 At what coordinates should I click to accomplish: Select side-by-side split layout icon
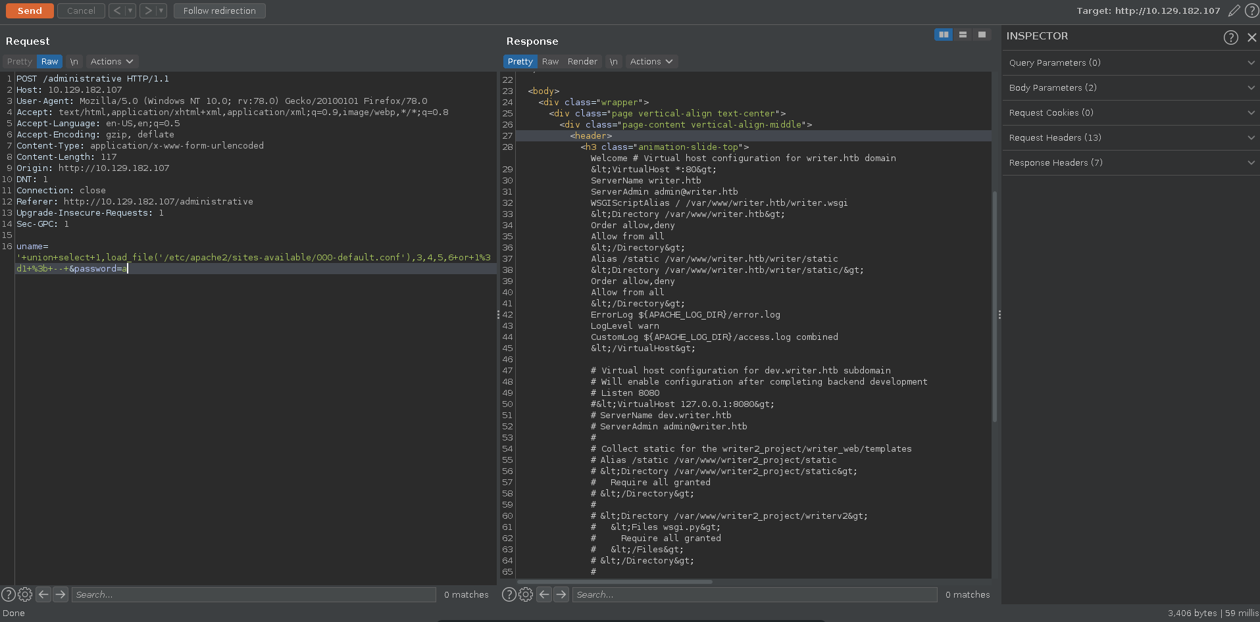click(944, 35)
